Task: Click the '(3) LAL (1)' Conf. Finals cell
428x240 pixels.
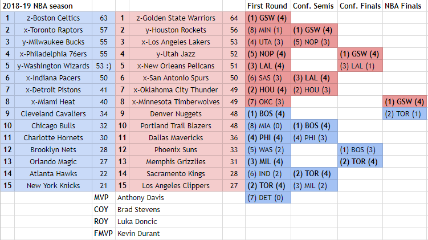Action: [x=360, y=66]
